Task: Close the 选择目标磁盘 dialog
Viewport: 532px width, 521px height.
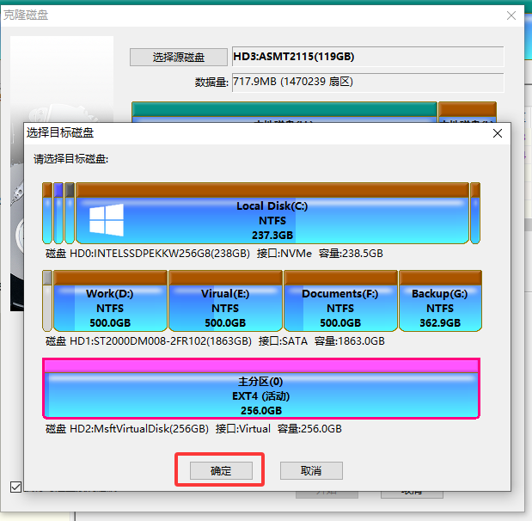Action: [498, 133]
